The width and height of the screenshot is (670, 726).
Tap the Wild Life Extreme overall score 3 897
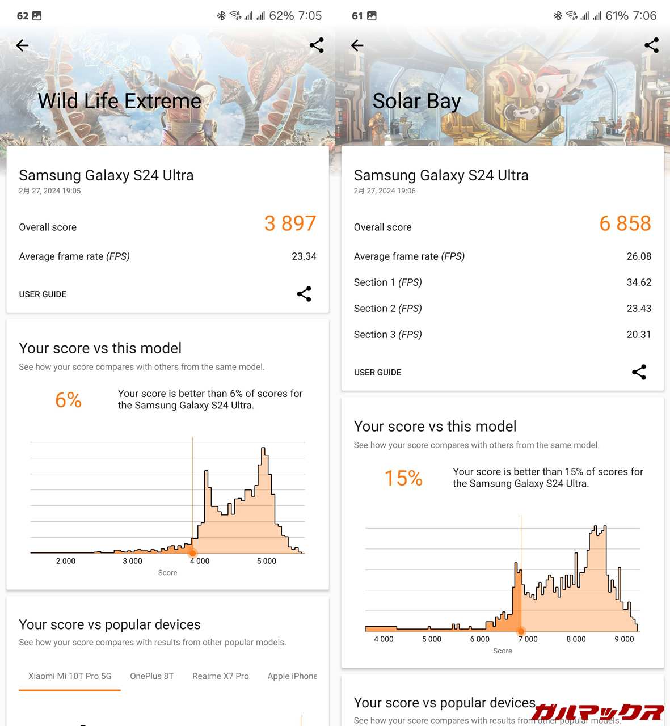coord(290,223)
